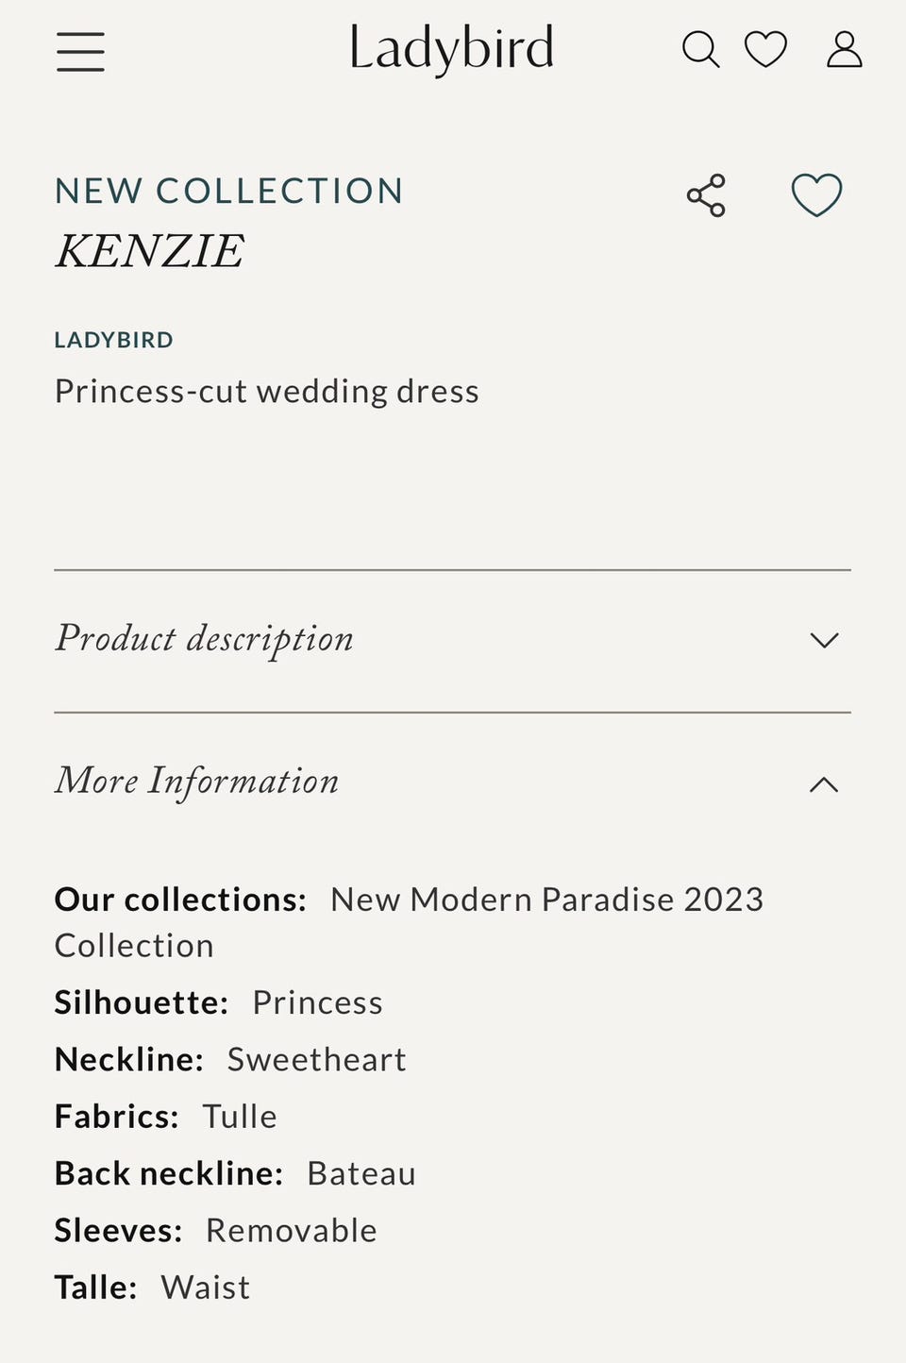Open the hamburger navigation menu
The width and height of the screenshot is (906, 1363).
80,51
